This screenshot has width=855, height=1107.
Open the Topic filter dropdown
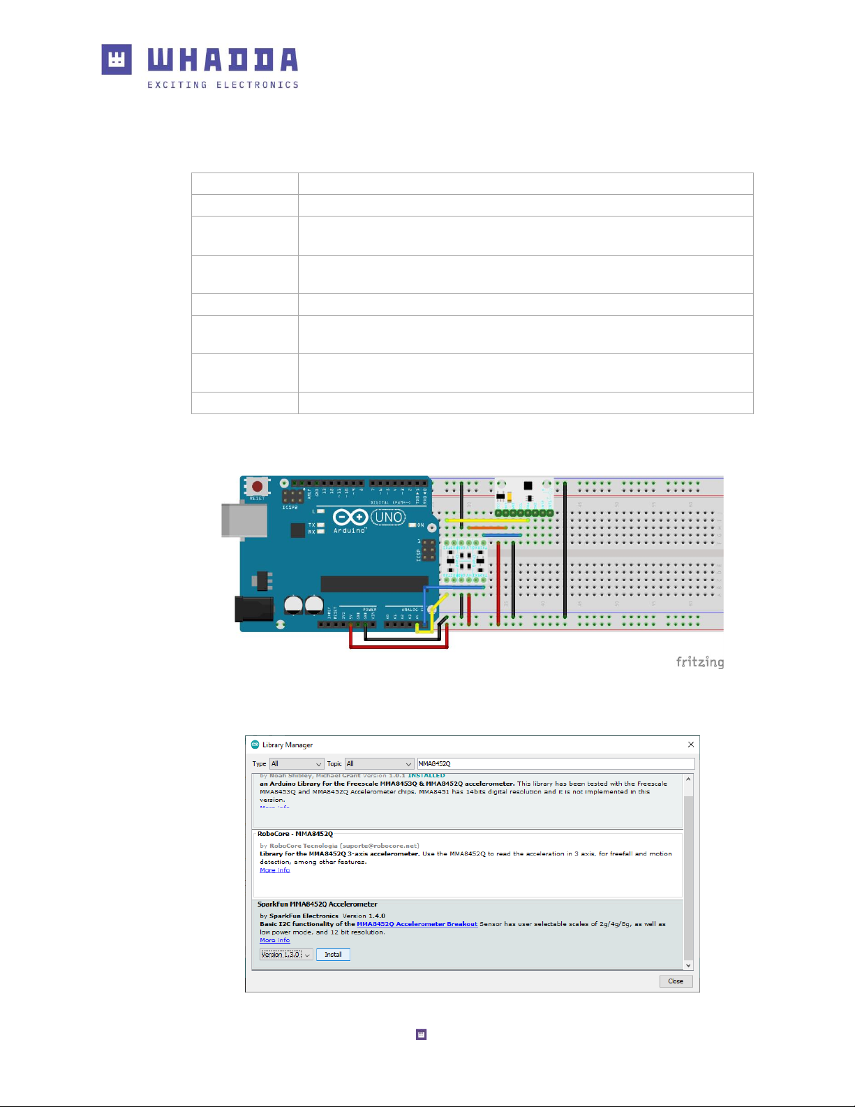click(380, 764)
